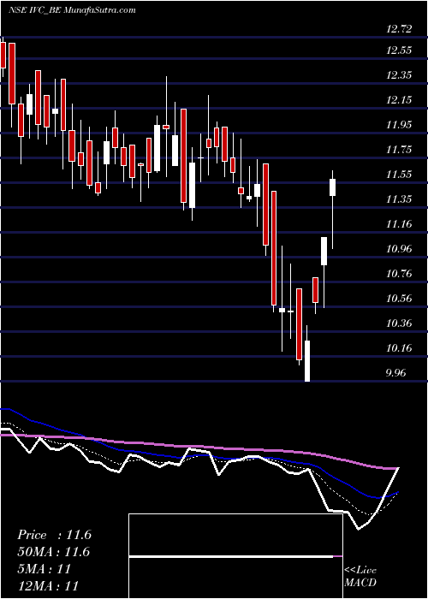This screenshot has height=599, width=428.
Task: Click the 10.76 price axis label
Action: point(400,274)
